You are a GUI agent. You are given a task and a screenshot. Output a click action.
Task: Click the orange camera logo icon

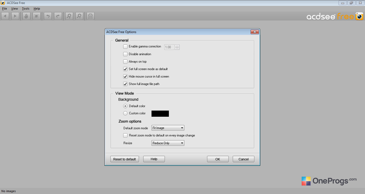coord(359,17)
